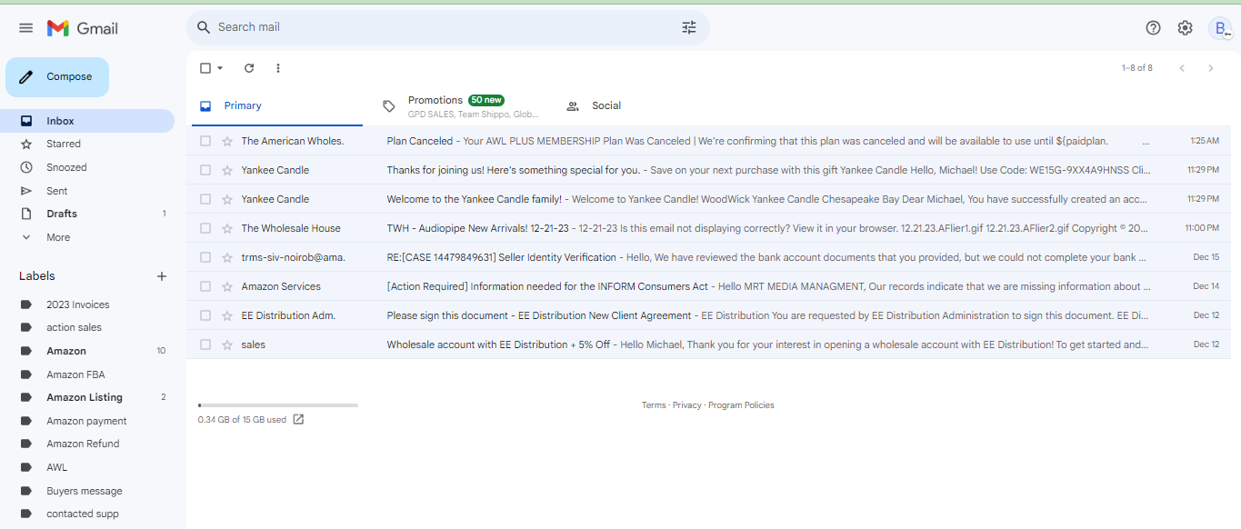The image size is (1241, 529).
Task: Open the Support help icon
Action: point(1153,28)
